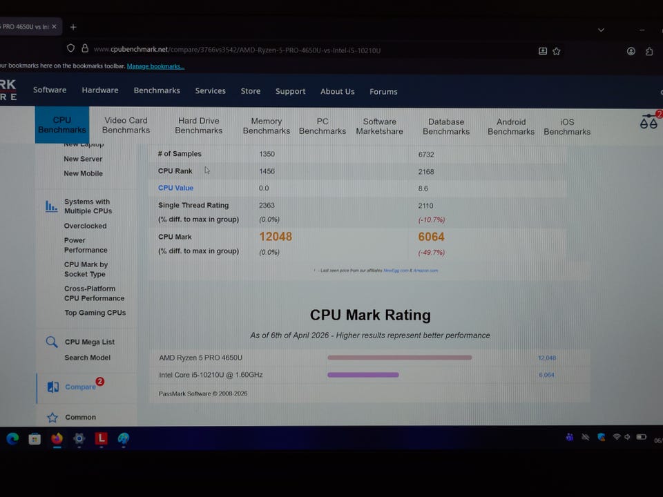Switch to Database Benchmarks tab
Image resolution: width=663 pixels, height=497 pixels.
click(446, 126)
